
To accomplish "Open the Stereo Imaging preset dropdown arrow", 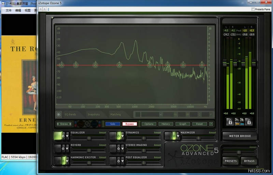I will click(123, 148).
